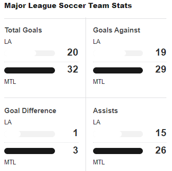Image resolution: width=172 pixels, height=171 pixels.
Task: Open the Goal Difference stat title
Action: coord(30,111)
